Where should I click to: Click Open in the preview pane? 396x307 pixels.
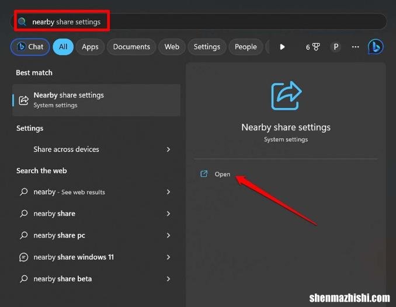tap(223, 174)
